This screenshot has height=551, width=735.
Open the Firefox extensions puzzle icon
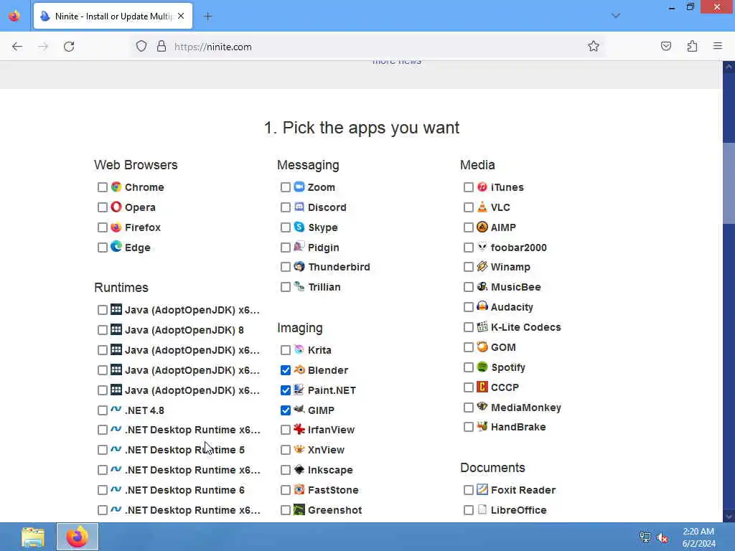[x=692, y=47]
